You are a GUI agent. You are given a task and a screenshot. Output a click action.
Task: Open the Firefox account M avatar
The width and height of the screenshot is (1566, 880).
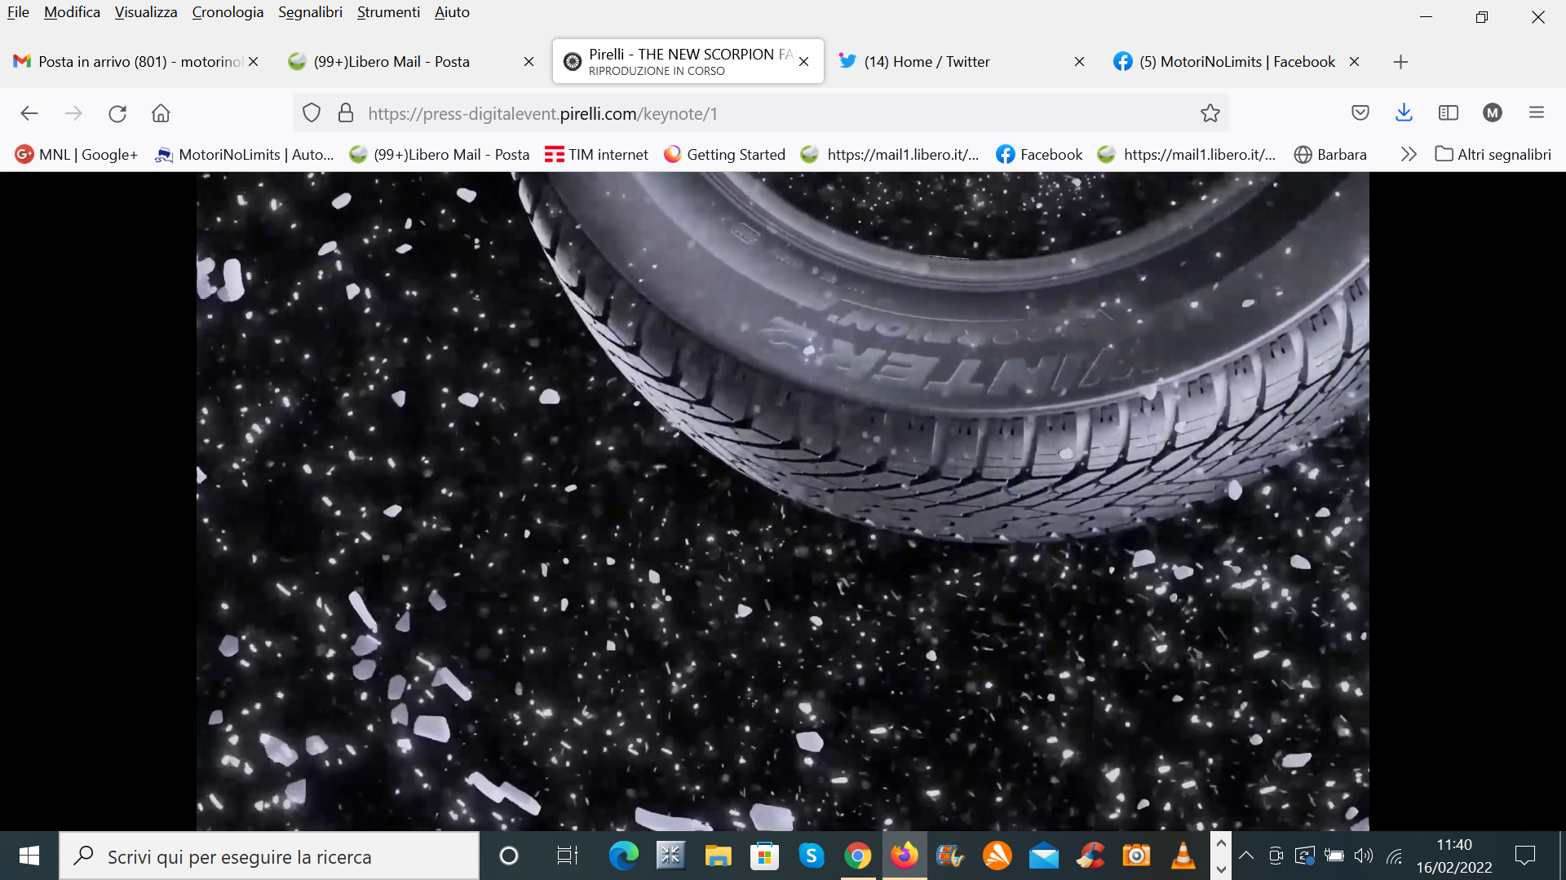1493,113
